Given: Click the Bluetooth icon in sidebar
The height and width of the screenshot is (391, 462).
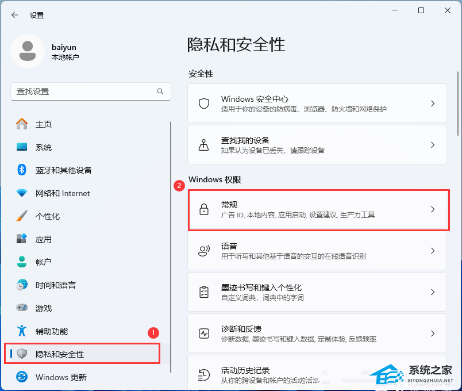Looking at the screenshot, I should point(22,170).
